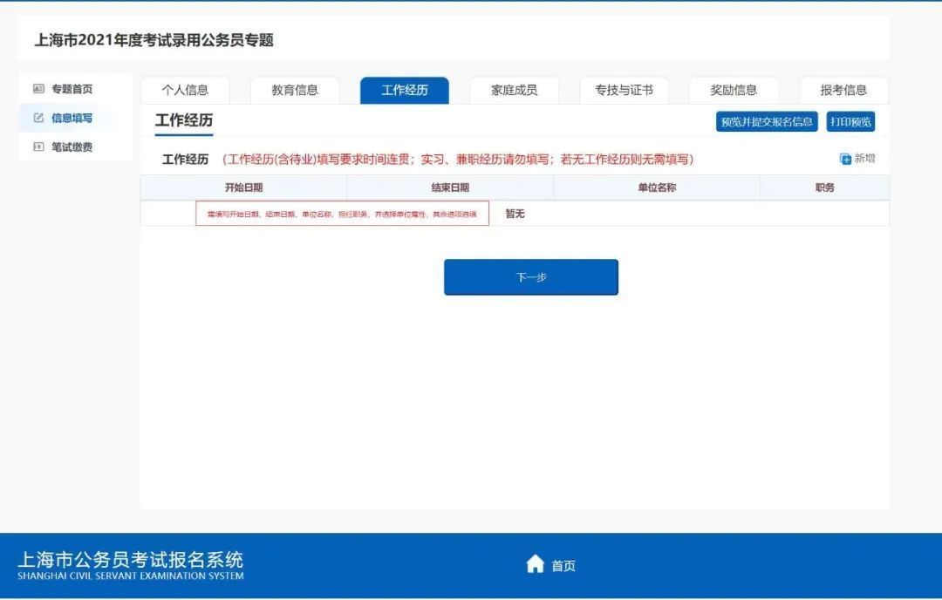Switch to the 奖励信息 tab
942x600 pixels.
[734, 91]
